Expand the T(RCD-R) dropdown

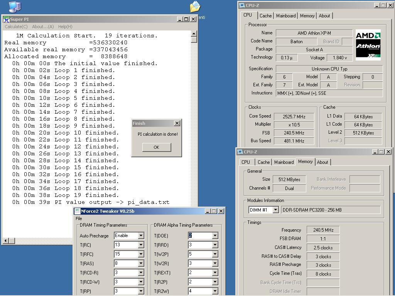click(x=141, y=272)
